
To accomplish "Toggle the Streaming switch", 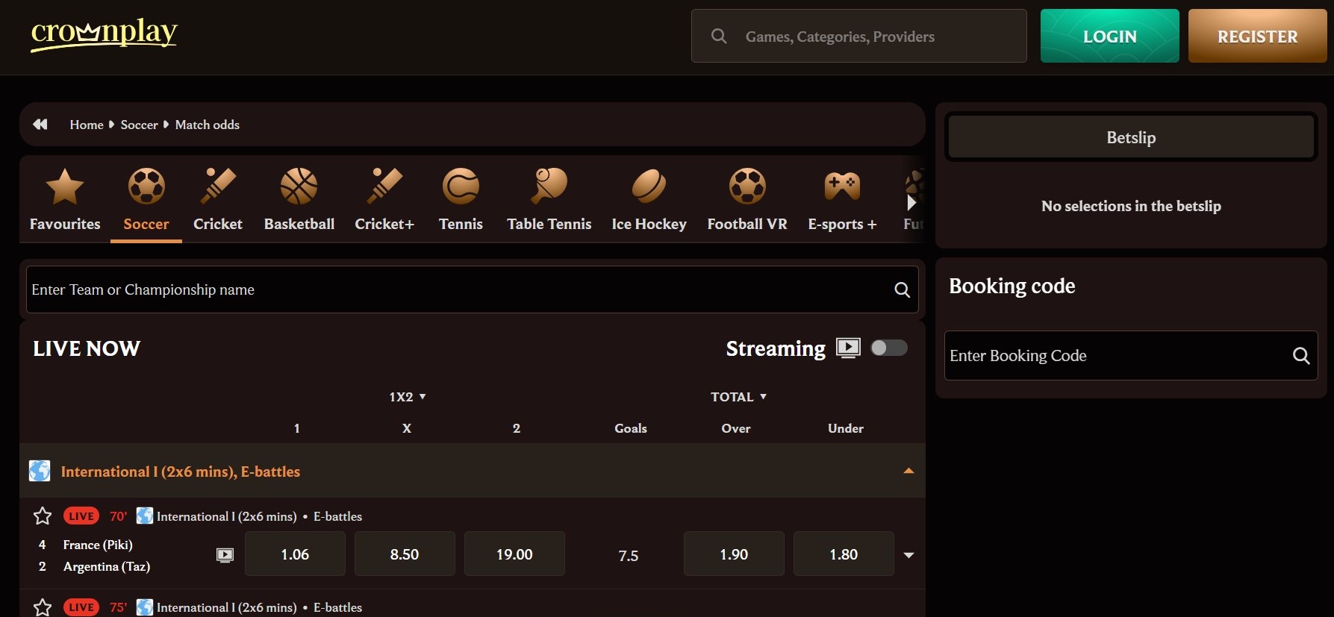I will [889, 348].
